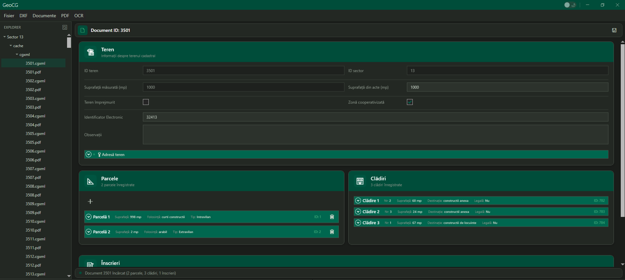Open 3502.pdf from the explorer
This screenshot has height=280, width=625.
(x=33, y=90)
